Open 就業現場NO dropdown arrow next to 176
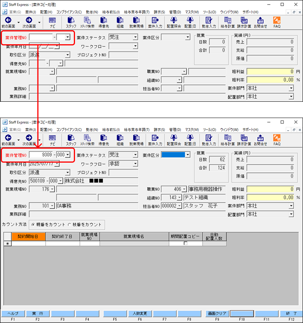The height and width of the screenshot is (323, 303). coord(52,189)
